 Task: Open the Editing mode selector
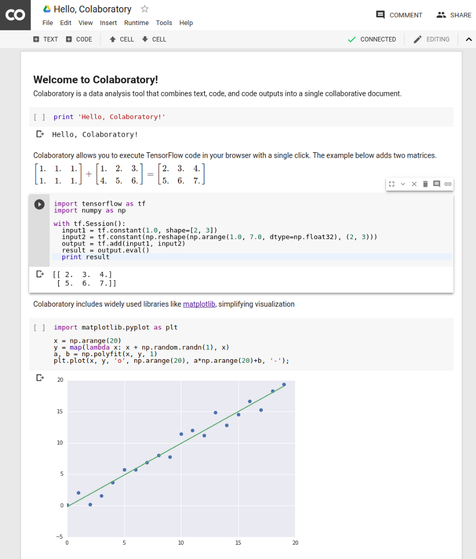pyautogui.click(x=431, y=39)
